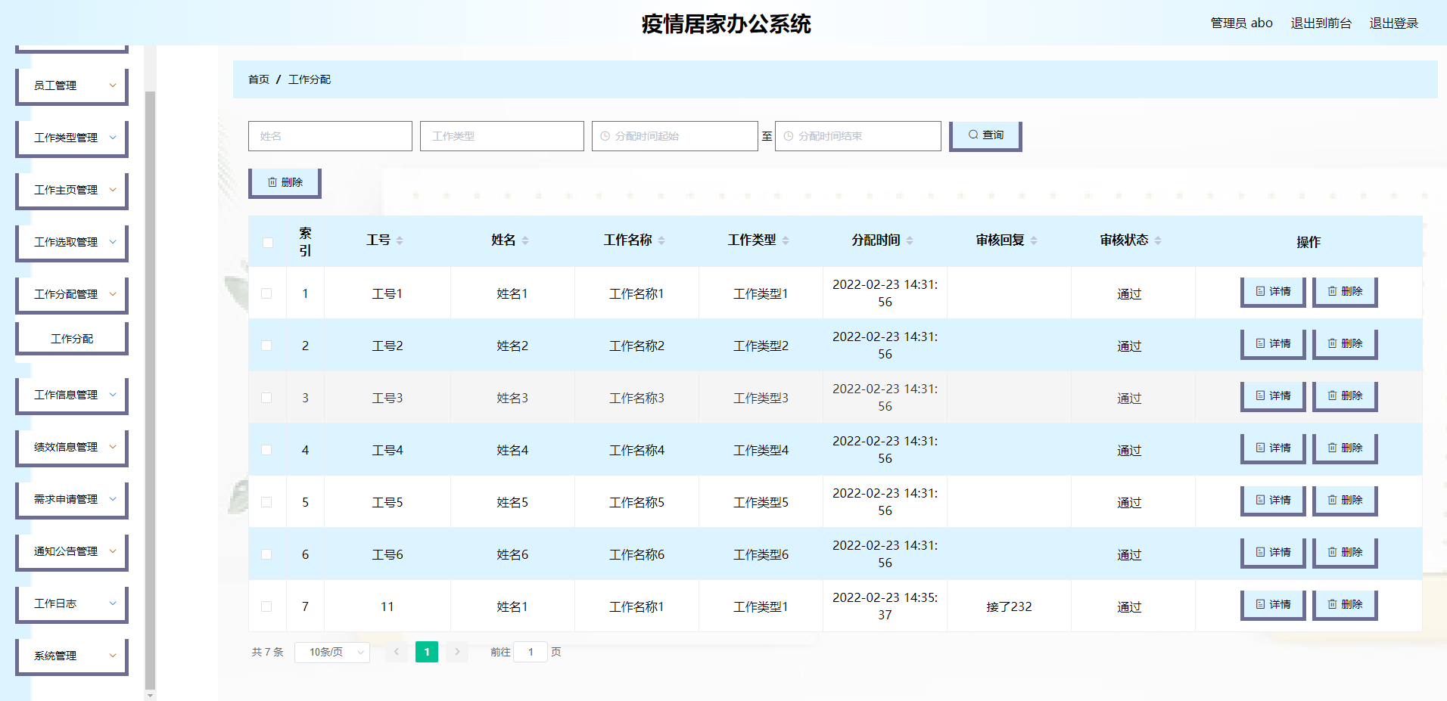This screenshot has width=1447, height=701.
Task: Click the 姓名 search input field
Action: tap(330, 136)
